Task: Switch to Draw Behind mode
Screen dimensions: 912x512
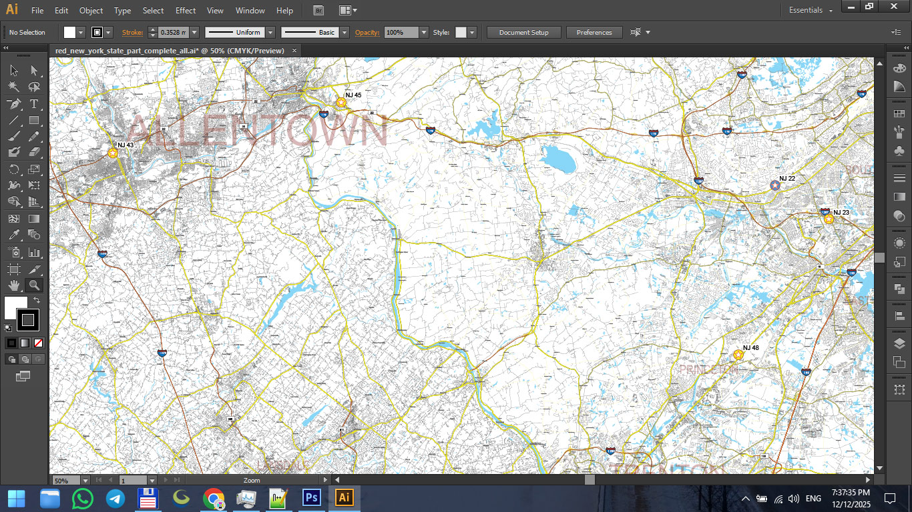Action: click(x=25, y=359)
